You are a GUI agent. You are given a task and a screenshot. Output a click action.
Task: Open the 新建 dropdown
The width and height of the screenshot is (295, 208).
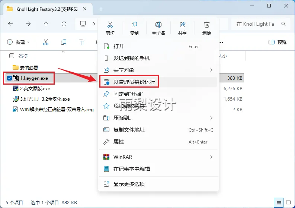pyautogui.click(x=18, y=42)
